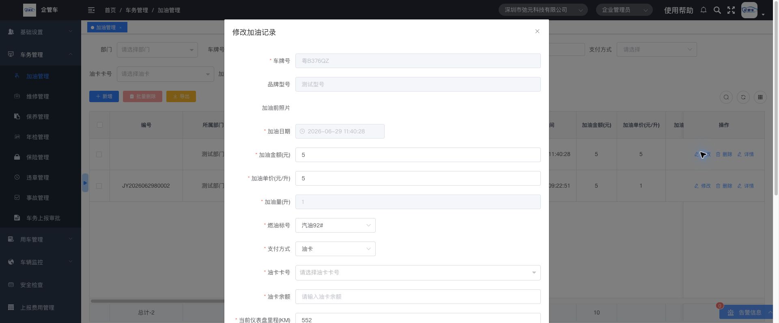
Task: Open 年检管理 in sidebar
Action: pyautogui.click(x=41, y=137)
